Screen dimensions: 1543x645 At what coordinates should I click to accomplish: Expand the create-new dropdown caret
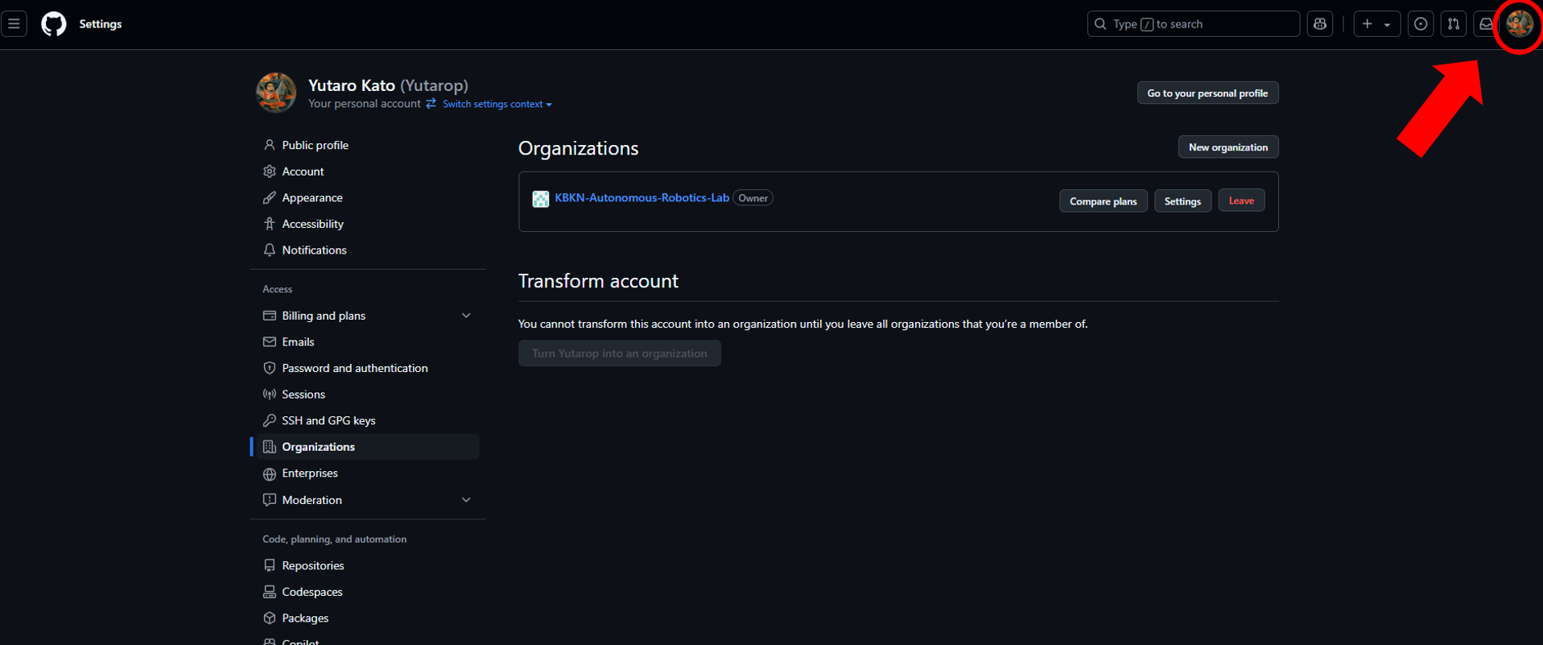pos(1388,25)
